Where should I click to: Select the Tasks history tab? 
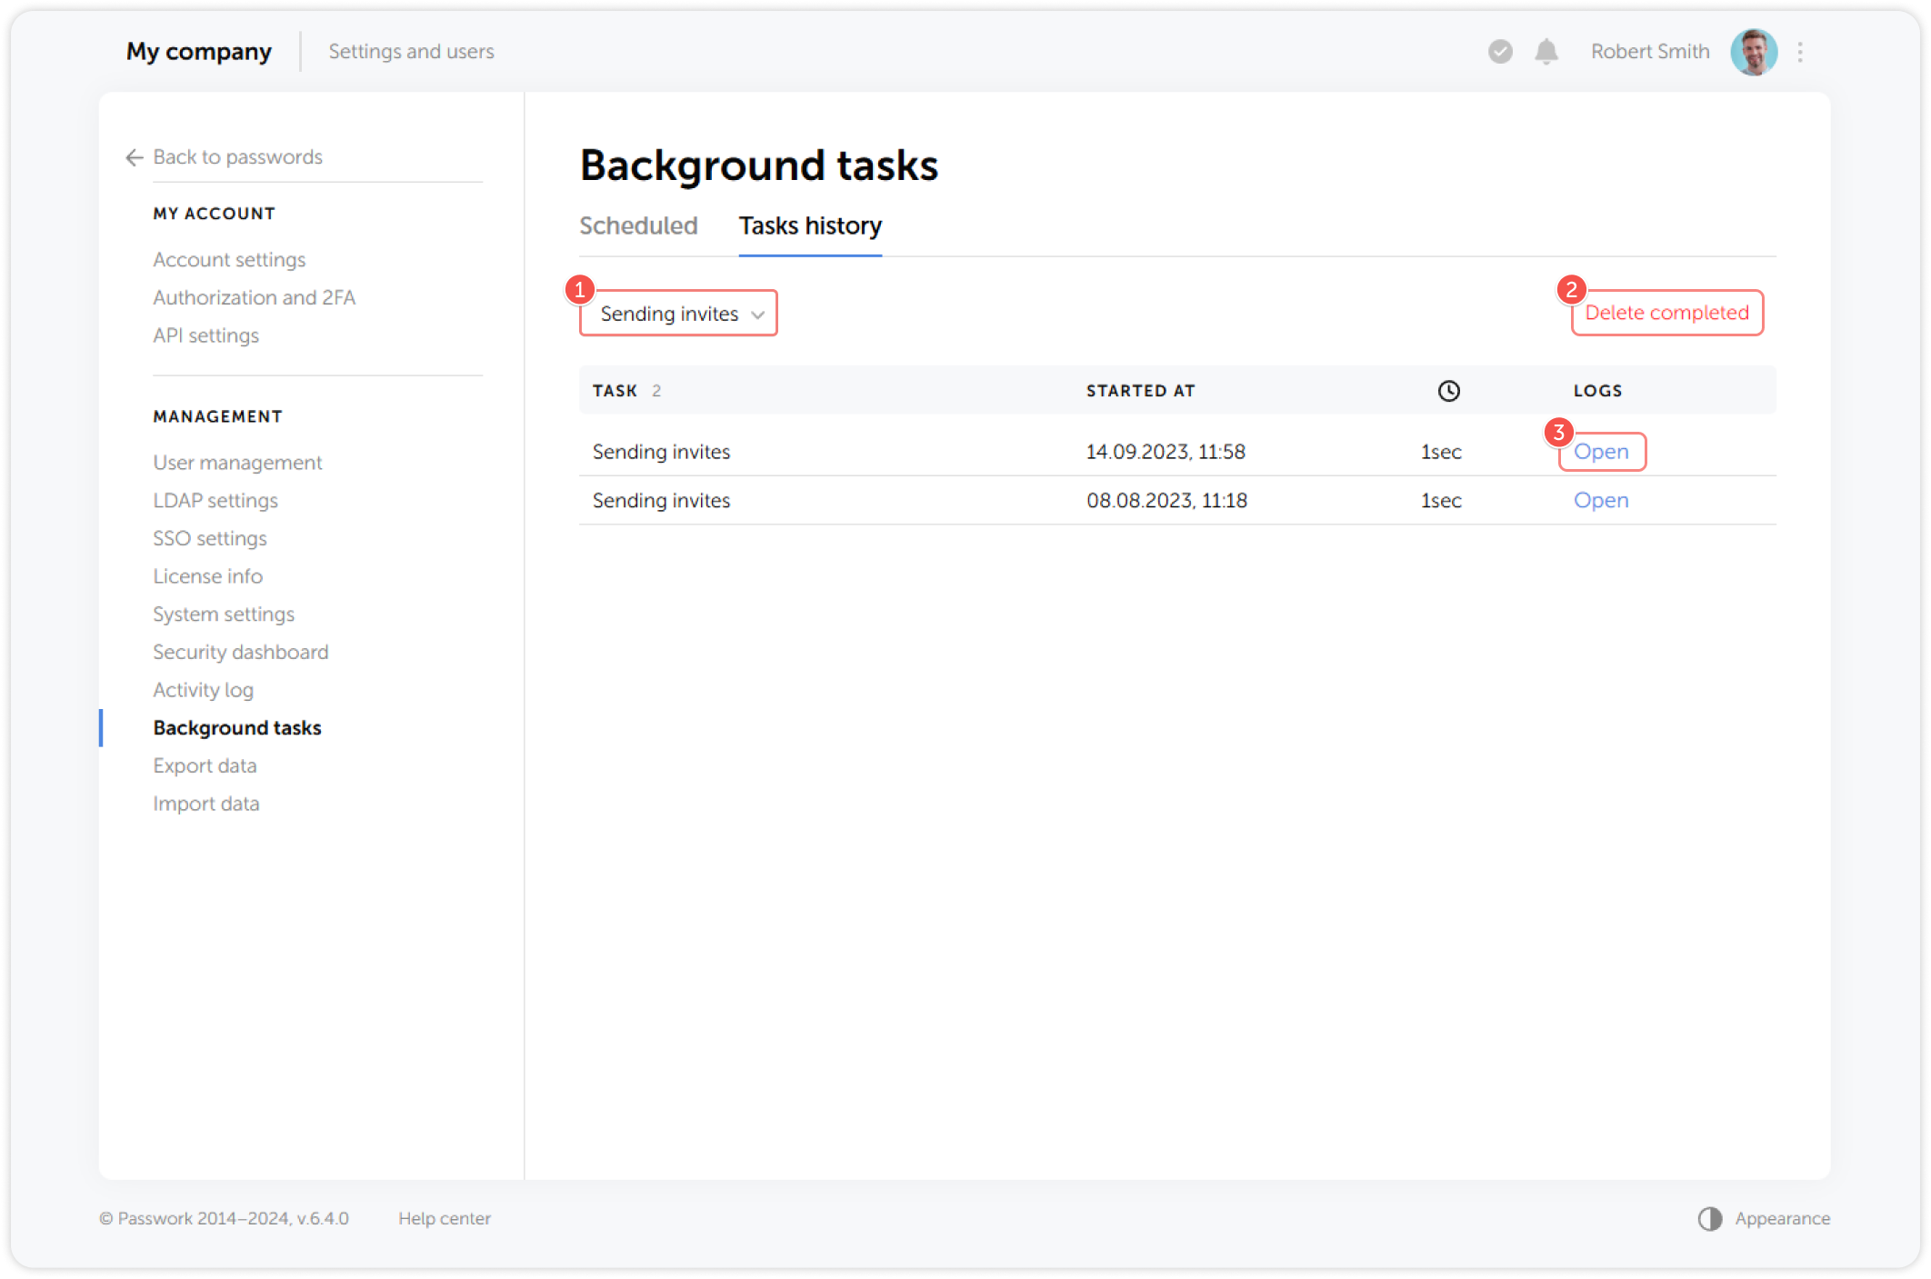(810, 225)
